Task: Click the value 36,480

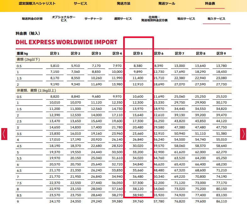Action: (138, 177)
